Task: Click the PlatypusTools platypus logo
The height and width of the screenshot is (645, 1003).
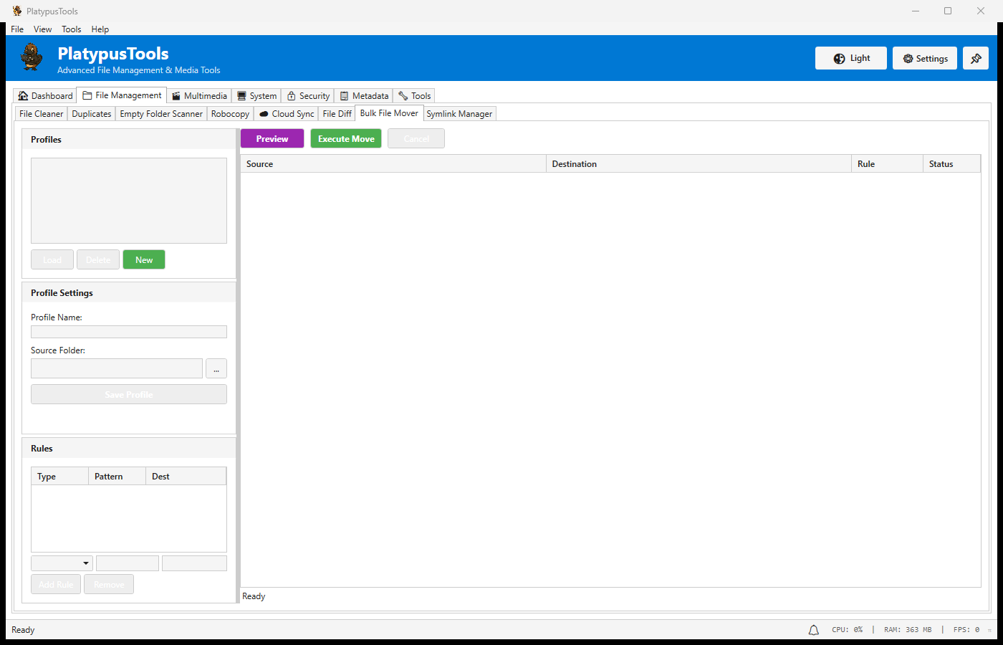Action: coord(32,57)
